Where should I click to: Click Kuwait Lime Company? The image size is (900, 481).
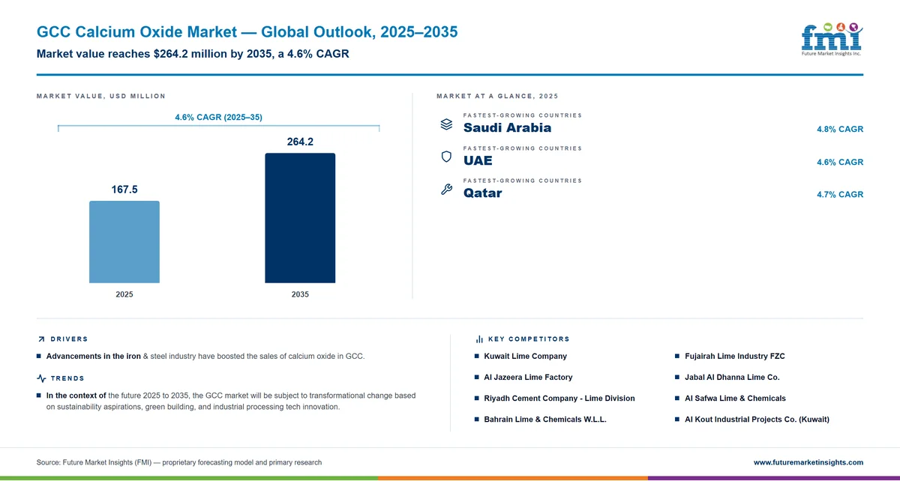[x=526, y=357]
